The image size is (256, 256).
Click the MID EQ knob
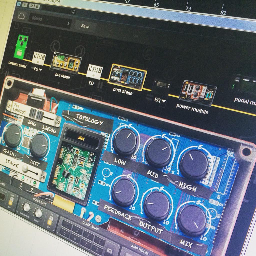[158, 153]
